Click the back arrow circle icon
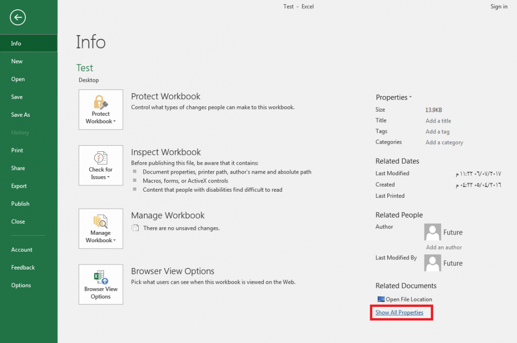The image size is (517, 343). tap(18, 18)
